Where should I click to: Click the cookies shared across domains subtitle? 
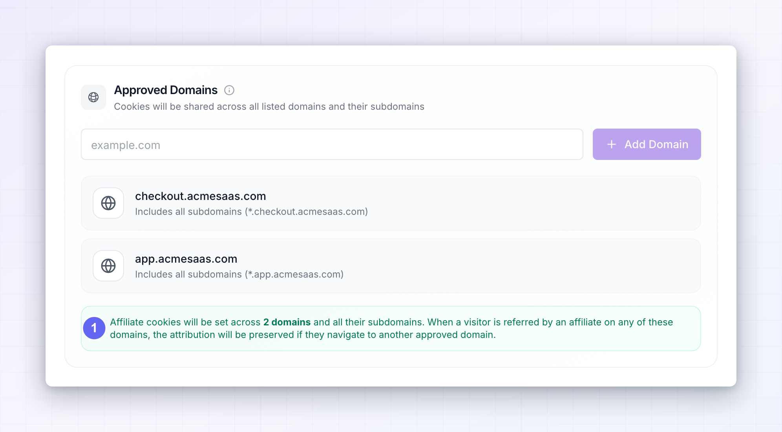tap(269, 107)
